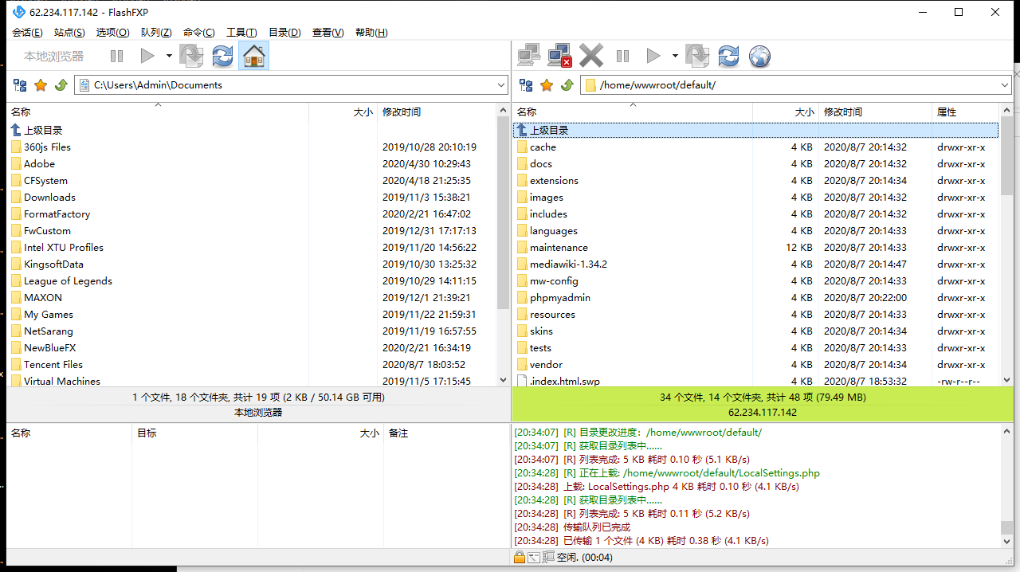Open the 队列(Z) menu
The width and height of the screenshot is (1020, 572).
coord(156,33)
